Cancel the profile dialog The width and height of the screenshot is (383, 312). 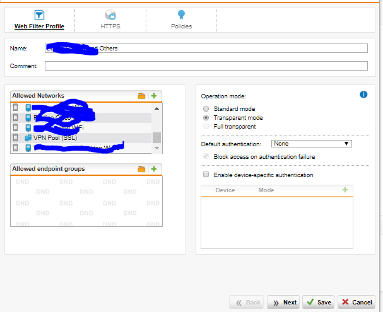click(x=356, y=303)
